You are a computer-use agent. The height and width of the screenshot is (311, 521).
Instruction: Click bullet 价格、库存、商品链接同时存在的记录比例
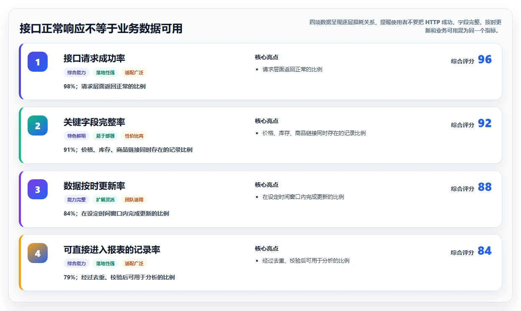click(x=314, y=133)
